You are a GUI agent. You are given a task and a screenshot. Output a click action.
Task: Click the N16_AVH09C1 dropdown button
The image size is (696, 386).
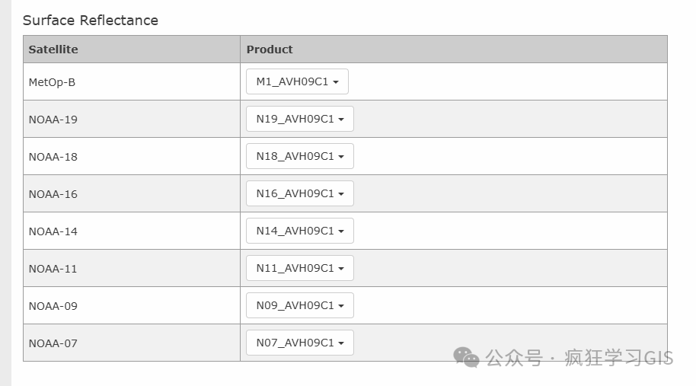coord(299,193)
